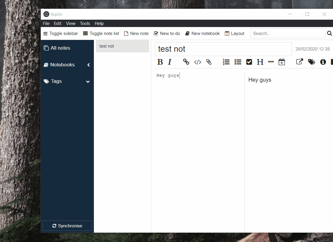Screen dimensions: 333x242
Task: Attach a file to the note
Action: pos(209,62)
